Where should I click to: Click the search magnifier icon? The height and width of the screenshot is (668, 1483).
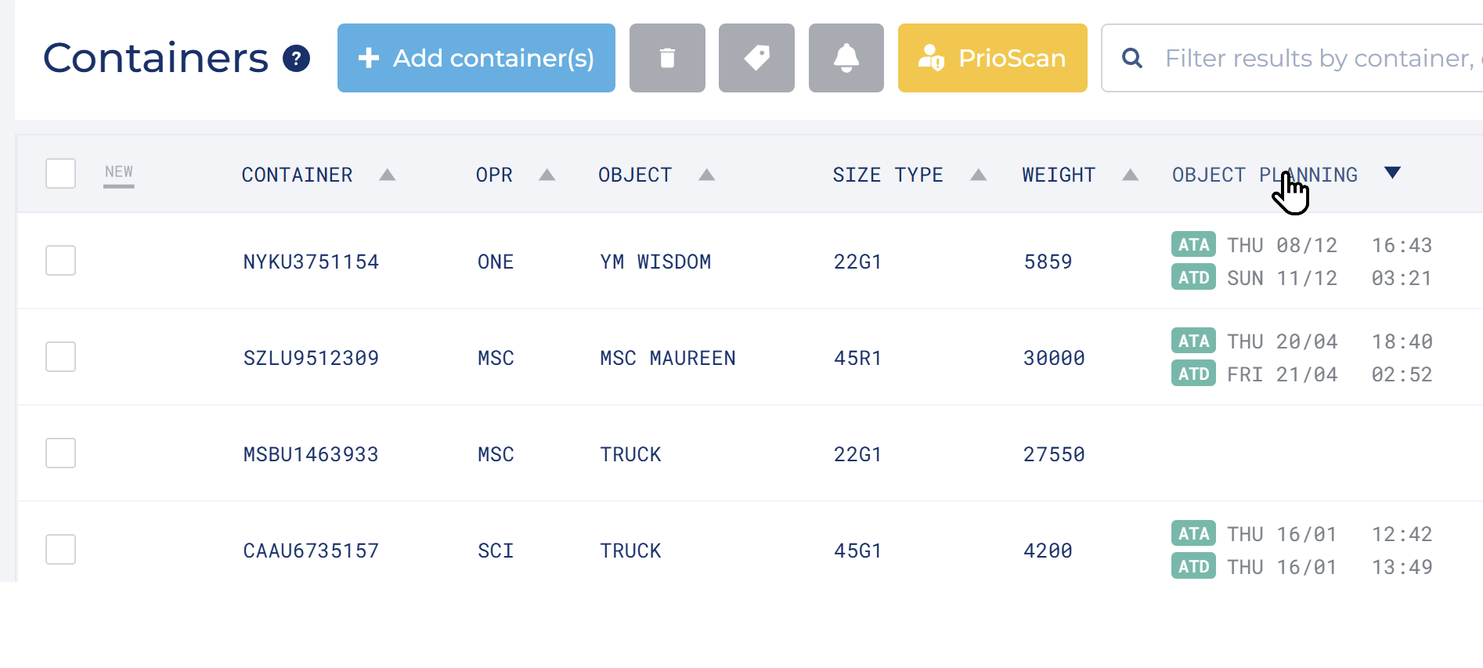[1131, 58]
